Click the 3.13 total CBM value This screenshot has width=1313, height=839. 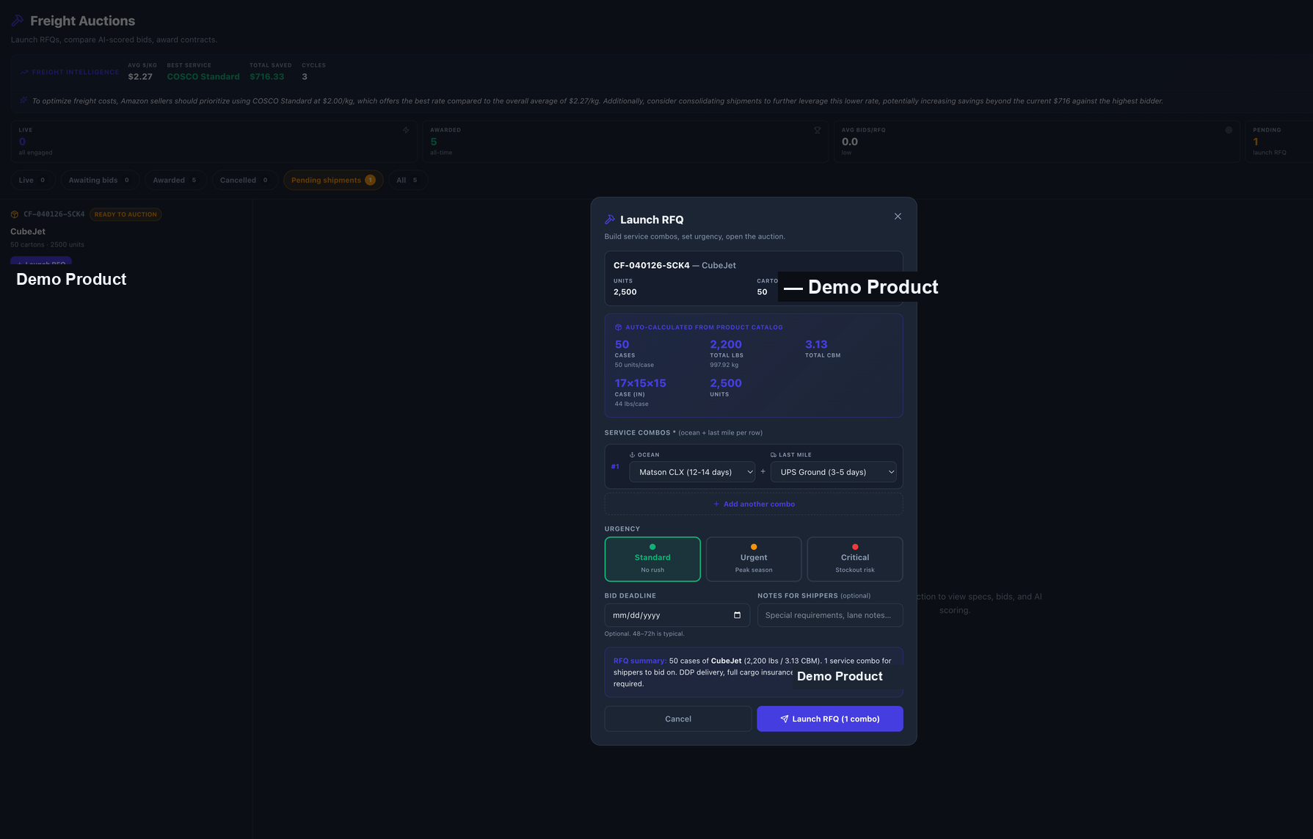point(816,344)
